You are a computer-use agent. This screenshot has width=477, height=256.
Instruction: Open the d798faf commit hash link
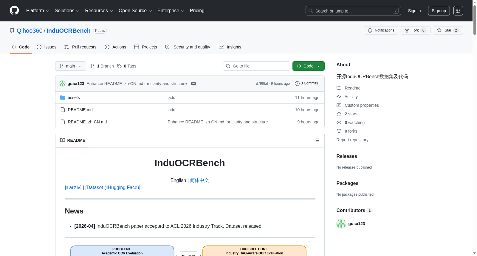pos(262,84)
